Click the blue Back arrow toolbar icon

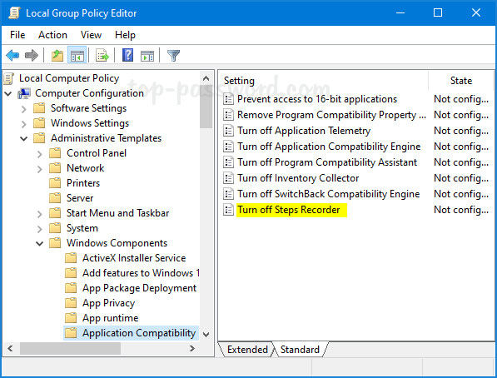12,56
